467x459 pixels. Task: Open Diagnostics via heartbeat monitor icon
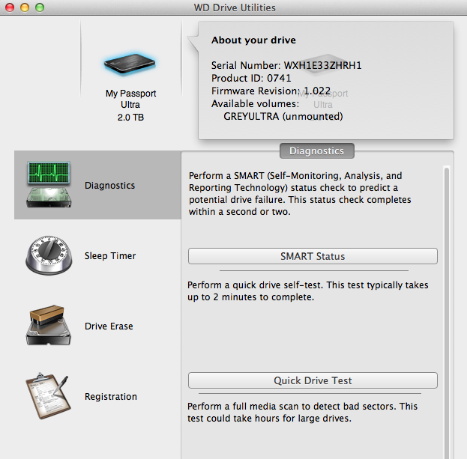tap(49, 184)
